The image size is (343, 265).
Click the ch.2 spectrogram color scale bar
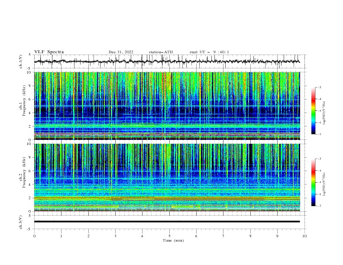coord(313,182)
